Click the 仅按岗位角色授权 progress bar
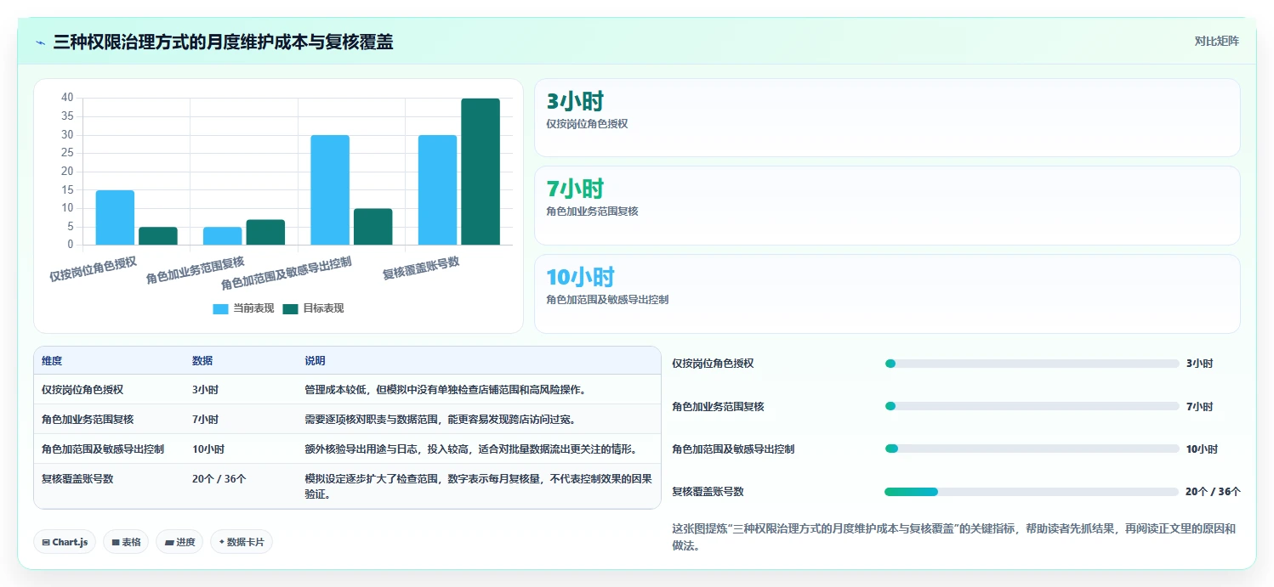 [1032, 364]
